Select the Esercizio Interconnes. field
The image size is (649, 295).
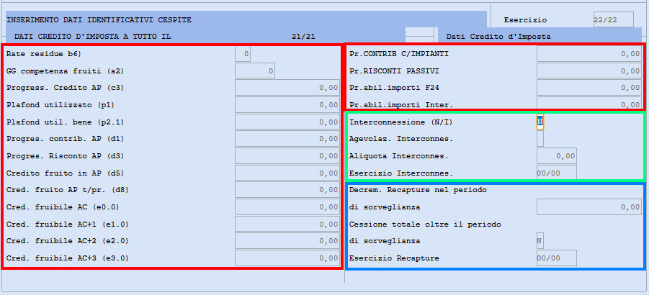(x=557, y=173)
